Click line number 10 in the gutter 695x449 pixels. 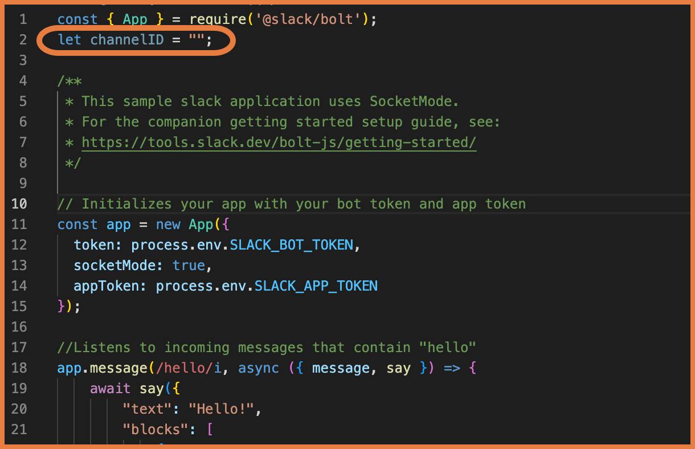[19, 204]
